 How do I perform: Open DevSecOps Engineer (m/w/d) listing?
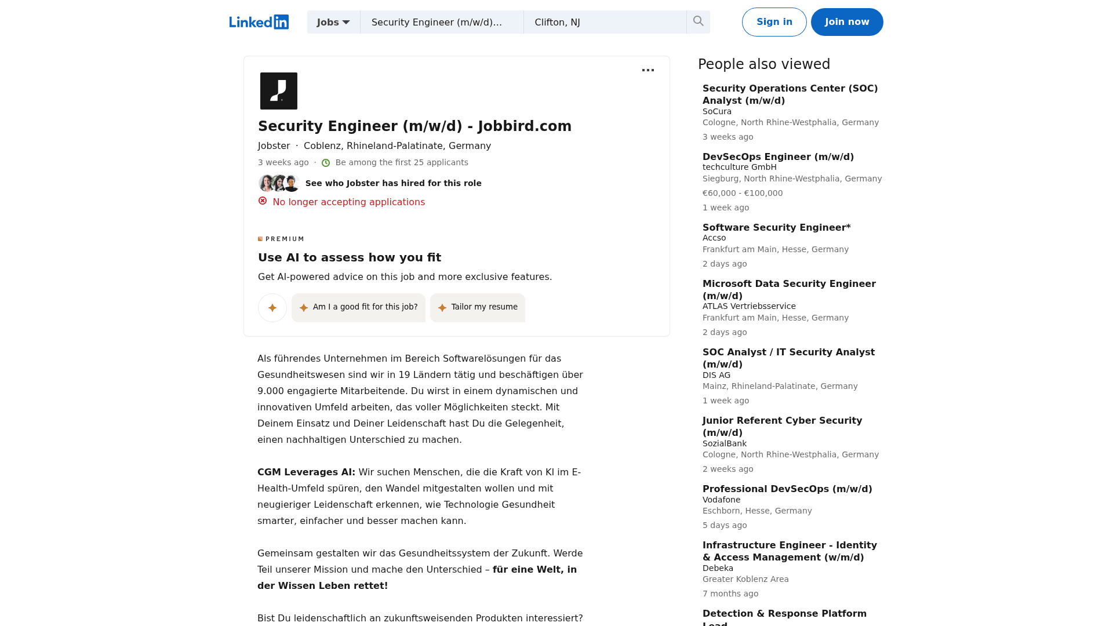click(x=778, y=156)
